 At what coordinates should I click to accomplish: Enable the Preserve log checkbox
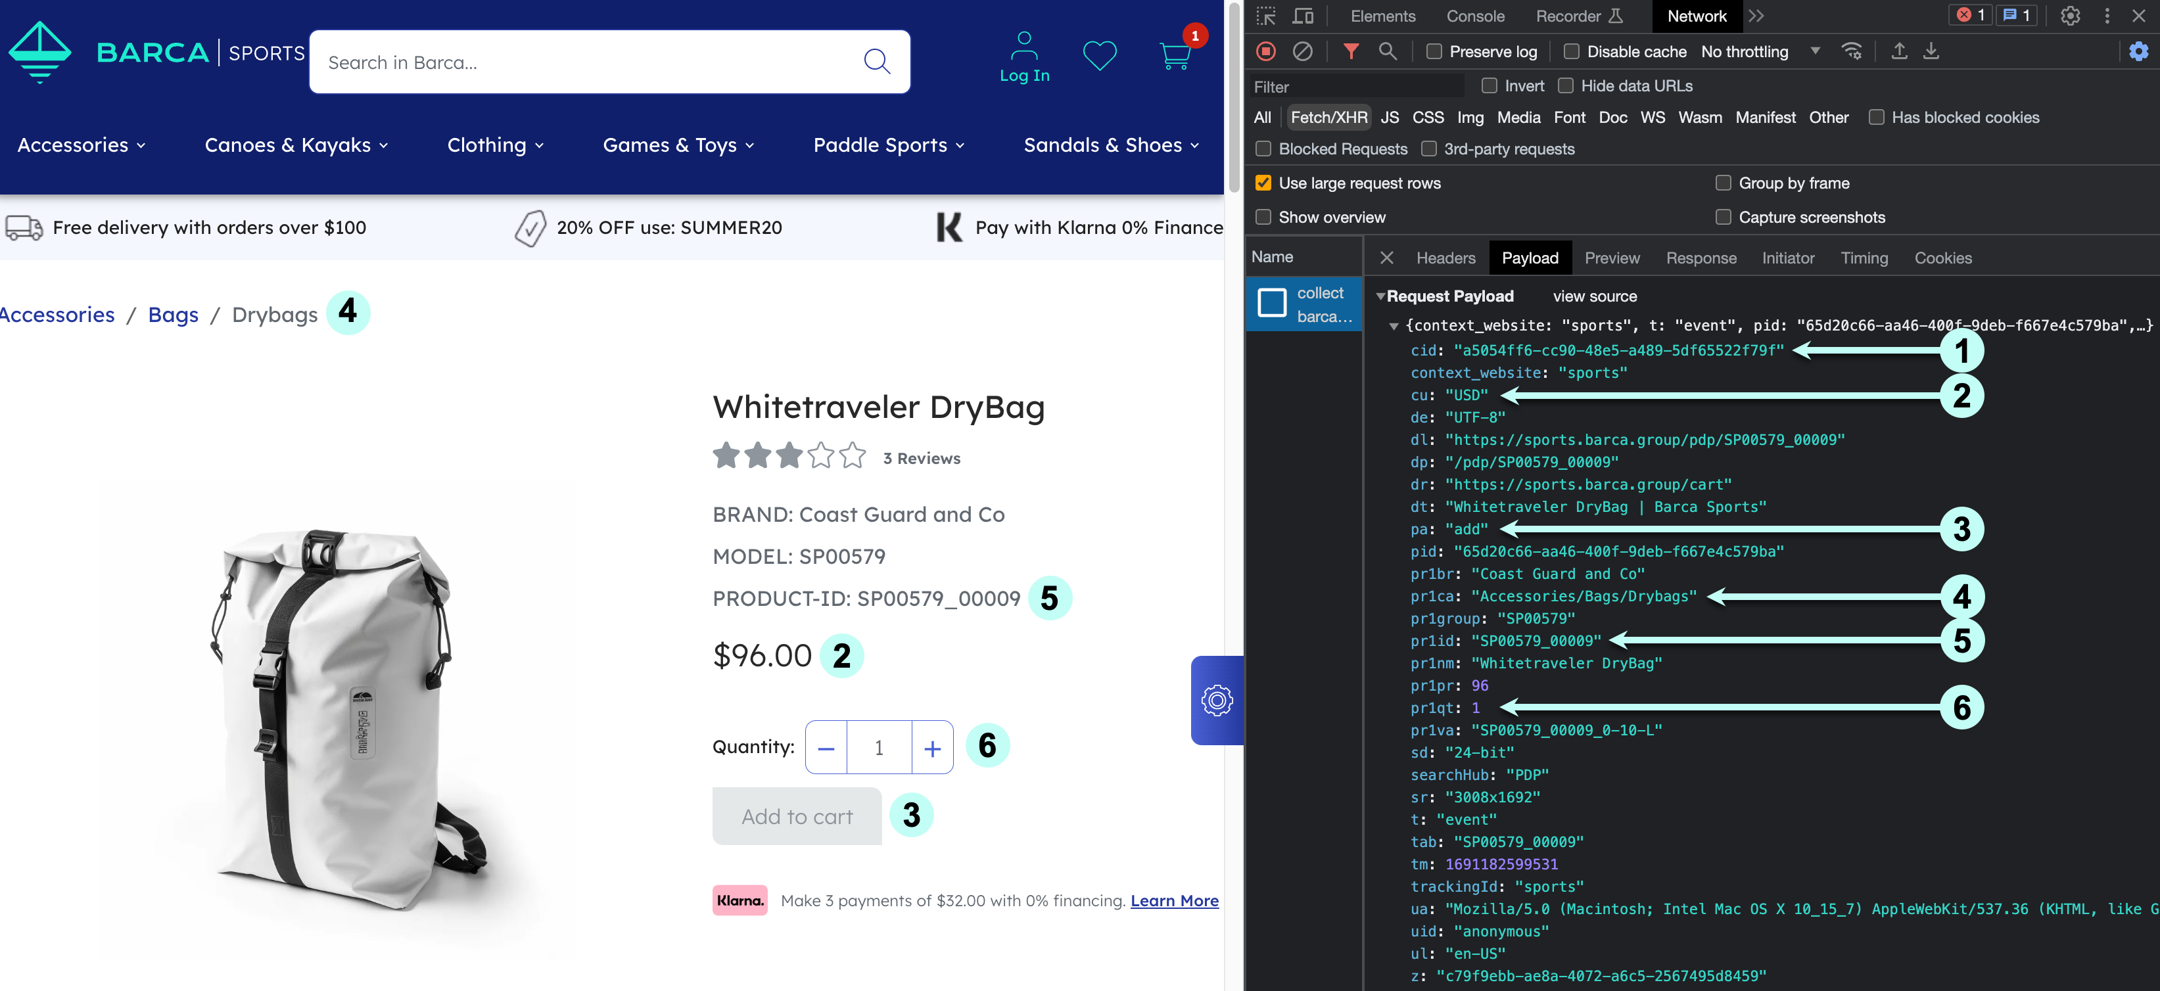pos(1434,51)
